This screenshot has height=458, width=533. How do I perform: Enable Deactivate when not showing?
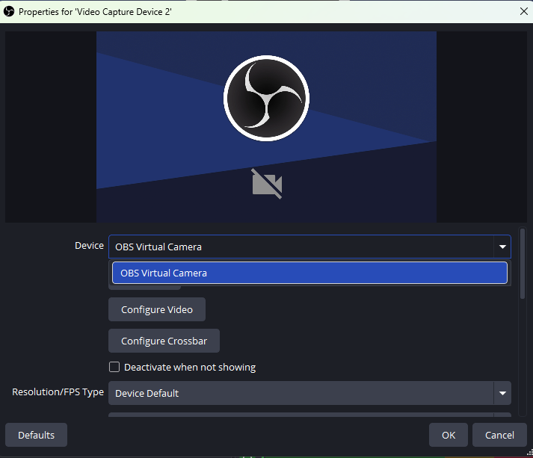click(x=114, y=367)
